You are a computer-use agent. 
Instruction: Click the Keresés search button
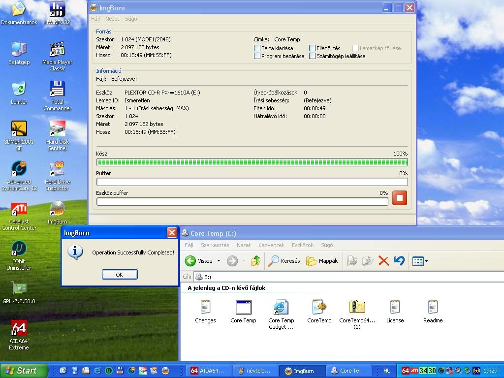click(x=284, y=261)
